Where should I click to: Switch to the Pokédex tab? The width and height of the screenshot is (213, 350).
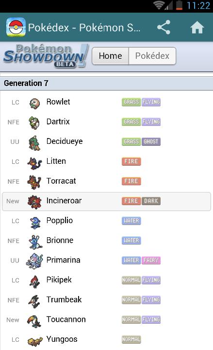pos(152,56)
